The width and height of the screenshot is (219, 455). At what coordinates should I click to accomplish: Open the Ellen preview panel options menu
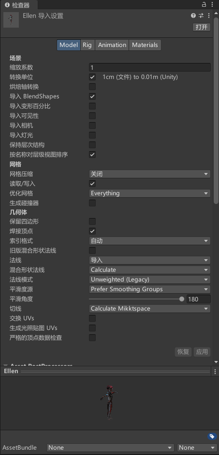click(x=215, y=372)
